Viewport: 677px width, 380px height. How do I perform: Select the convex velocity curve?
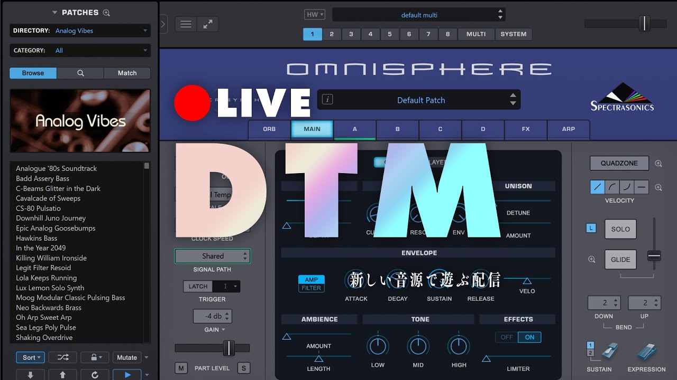[x=612, y=187]
